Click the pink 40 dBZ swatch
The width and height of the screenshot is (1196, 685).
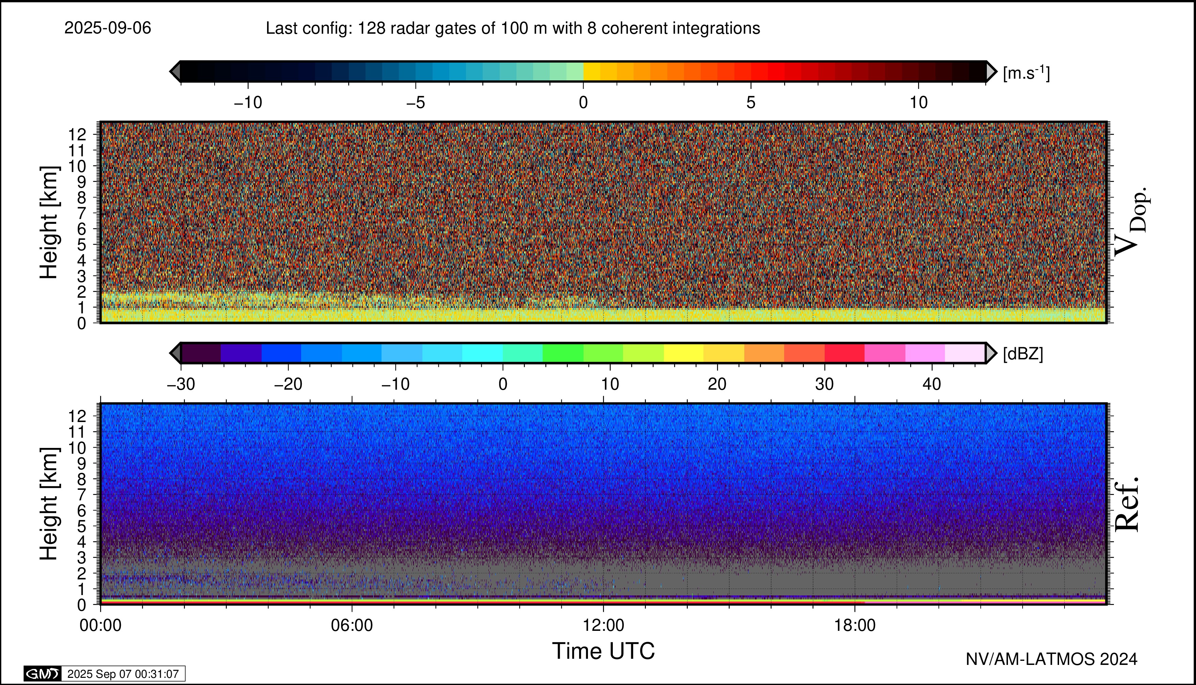[x=925, y=353]
